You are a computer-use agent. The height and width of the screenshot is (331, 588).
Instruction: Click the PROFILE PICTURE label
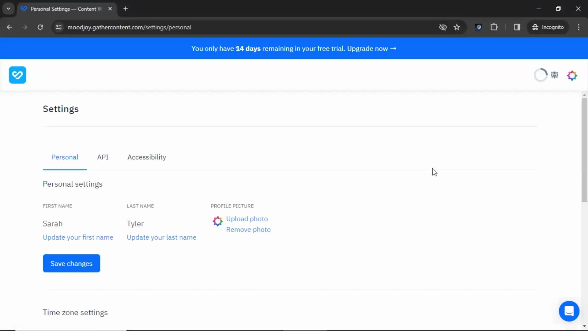232,206
